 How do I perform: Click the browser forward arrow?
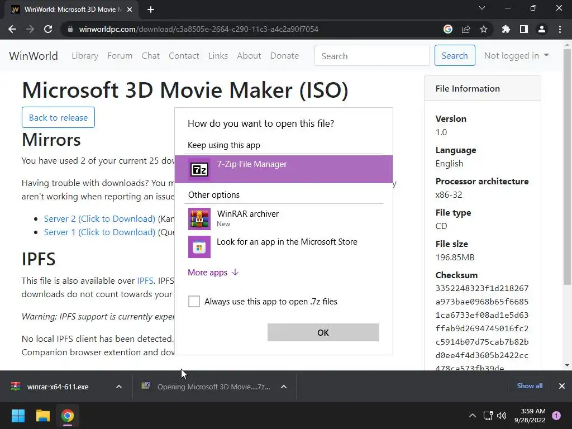point(30,29)
